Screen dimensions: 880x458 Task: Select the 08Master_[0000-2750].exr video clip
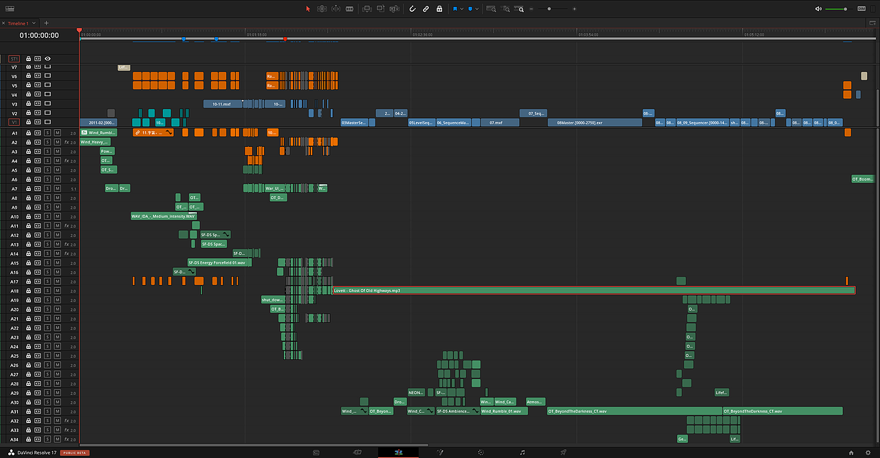tap(595, 122)
